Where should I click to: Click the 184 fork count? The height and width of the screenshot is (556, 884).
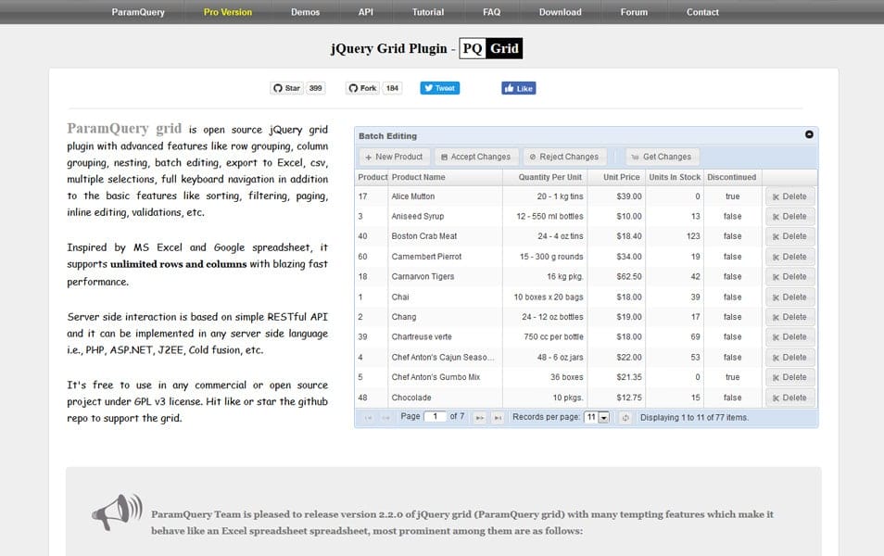point(392,88)
